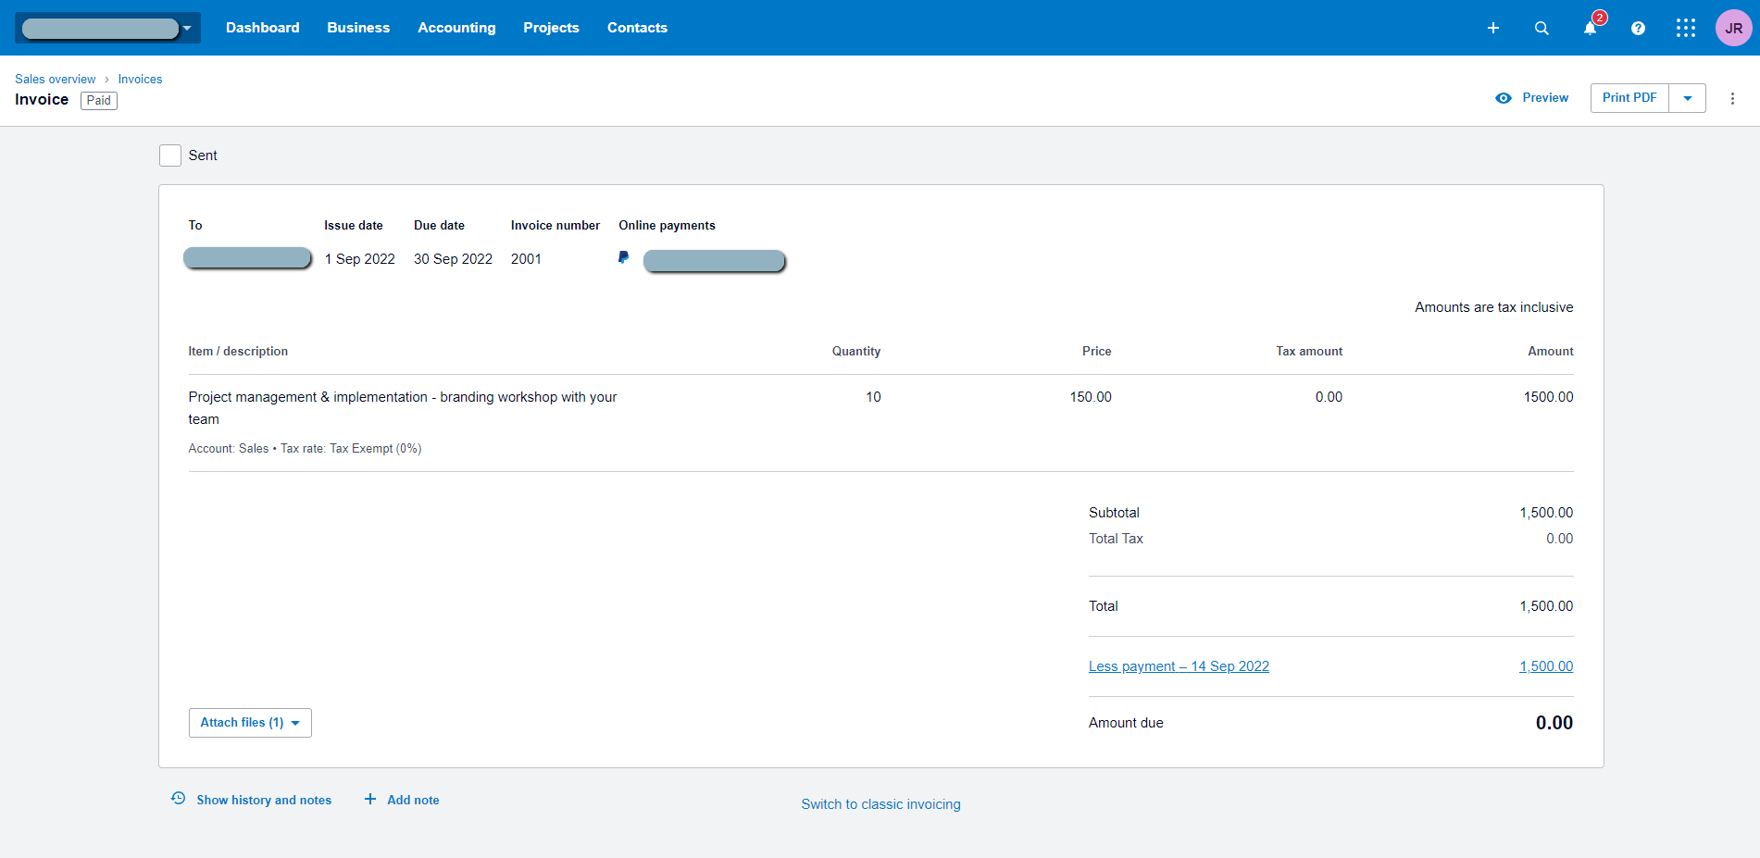The width and height of the screenshot is (1760, 858).
Task: Click the Tax Exempt (0%) tax rate text
Action: [376, 449]
